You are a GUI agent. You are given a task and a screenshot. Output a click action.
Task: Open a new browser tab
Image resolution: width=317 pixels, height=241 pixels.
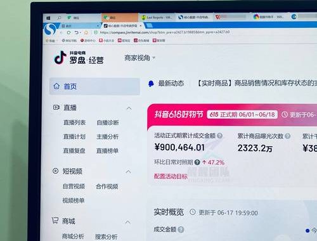(149, 25)
